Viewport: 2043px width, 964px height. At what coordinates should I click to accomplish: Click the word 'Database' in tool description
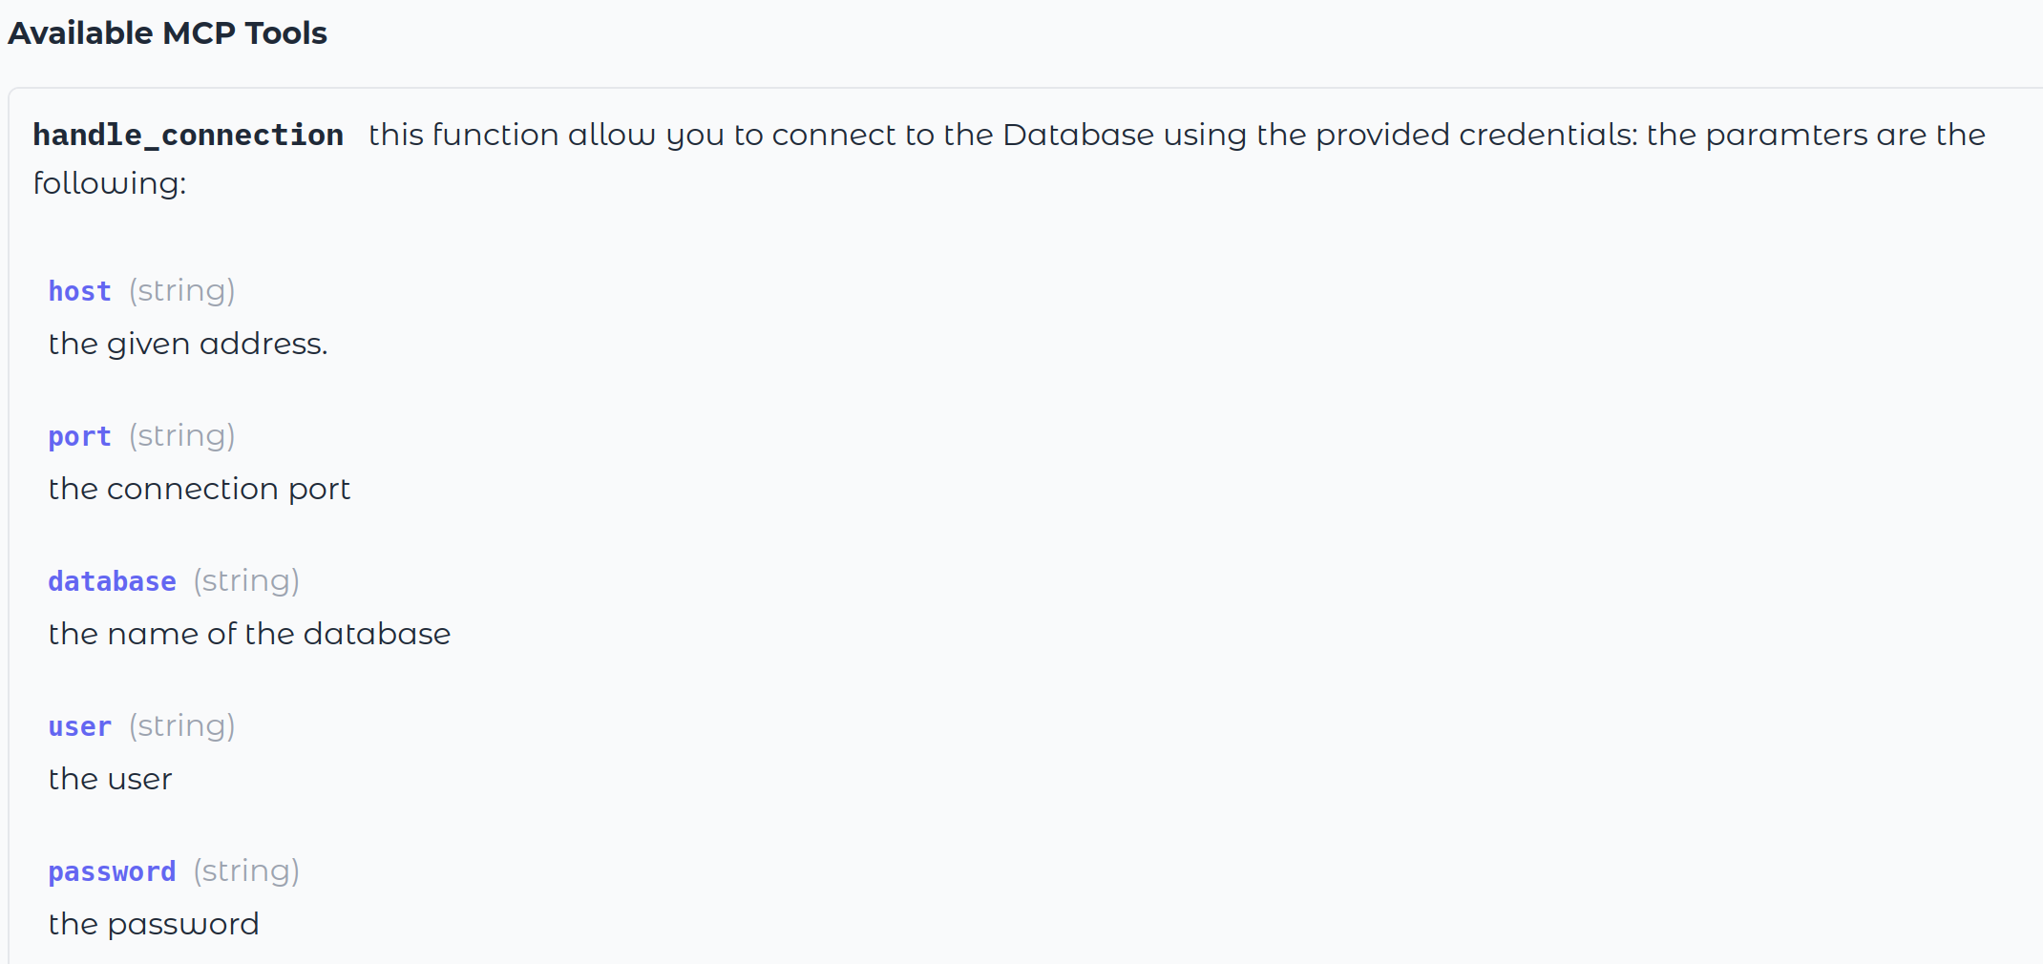(x=1078, y=136)
